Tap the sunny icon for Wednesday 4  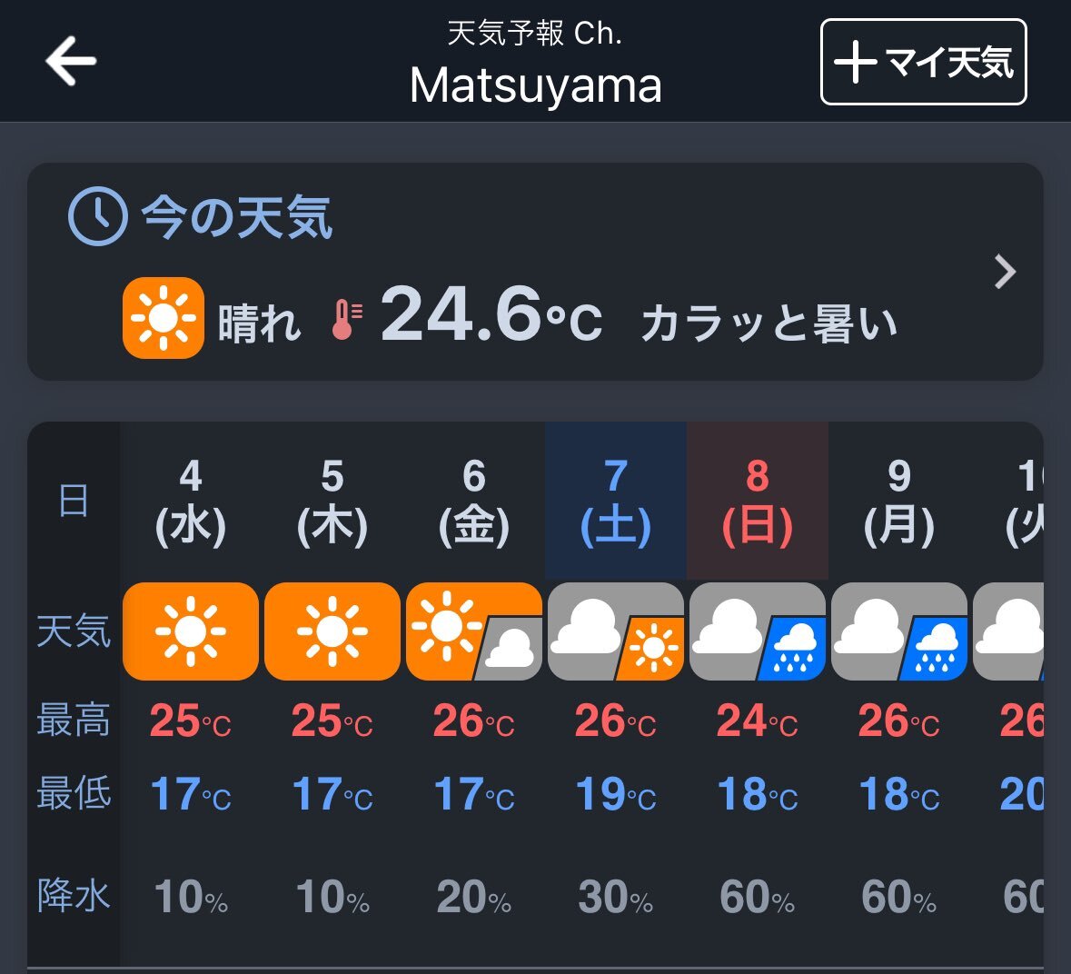191,631
